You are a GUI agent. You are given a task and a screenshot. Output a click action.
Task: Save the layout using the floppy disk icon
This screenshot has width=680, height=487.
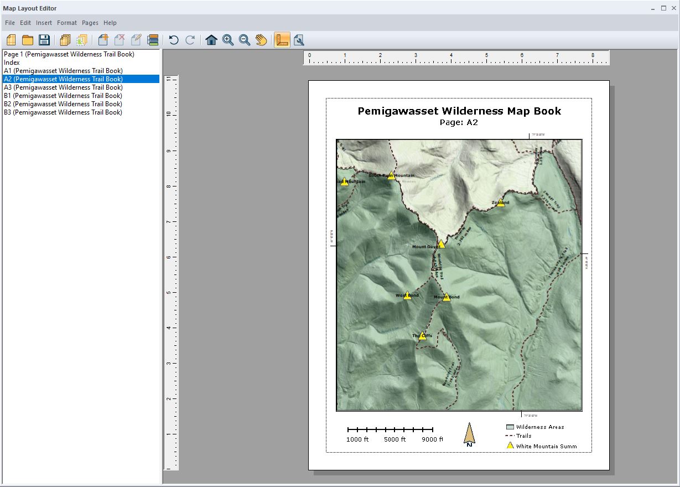[x=44, y=40]
